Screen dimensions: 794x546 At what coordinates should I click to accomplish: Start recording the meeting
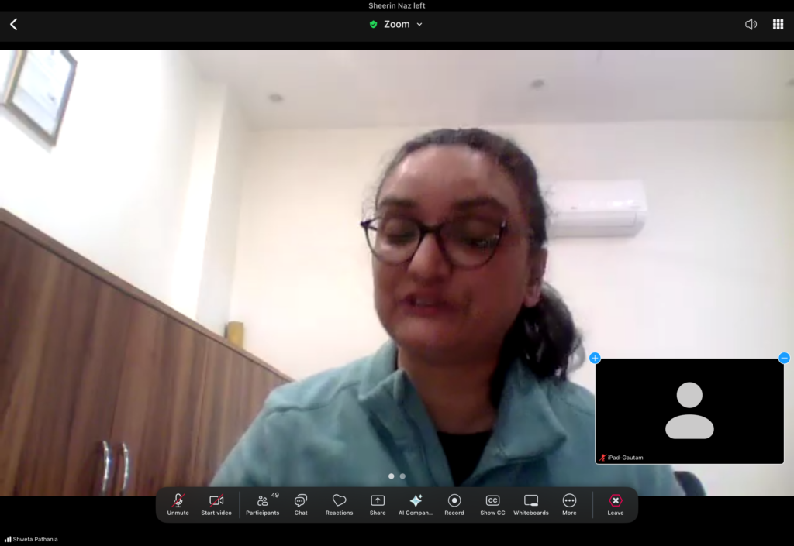click(x=454, y=504)
